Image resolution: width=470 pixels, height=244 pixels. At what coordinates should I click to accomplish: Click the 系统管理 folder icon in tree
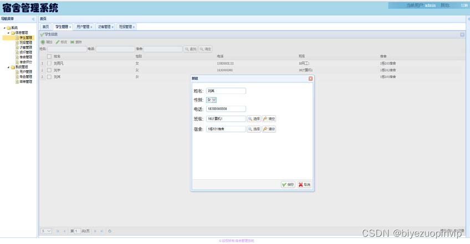13,67
